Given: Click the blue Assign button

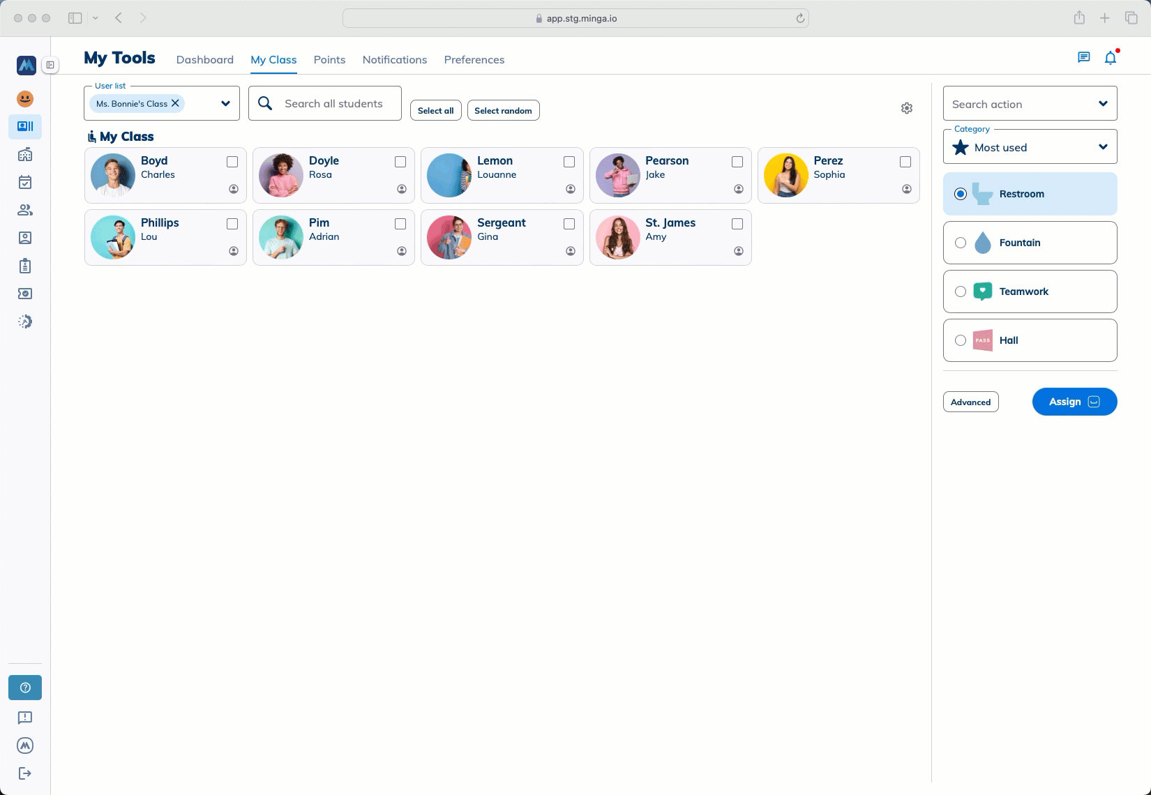Looking at the screenshot, I should coord(1074,402).
